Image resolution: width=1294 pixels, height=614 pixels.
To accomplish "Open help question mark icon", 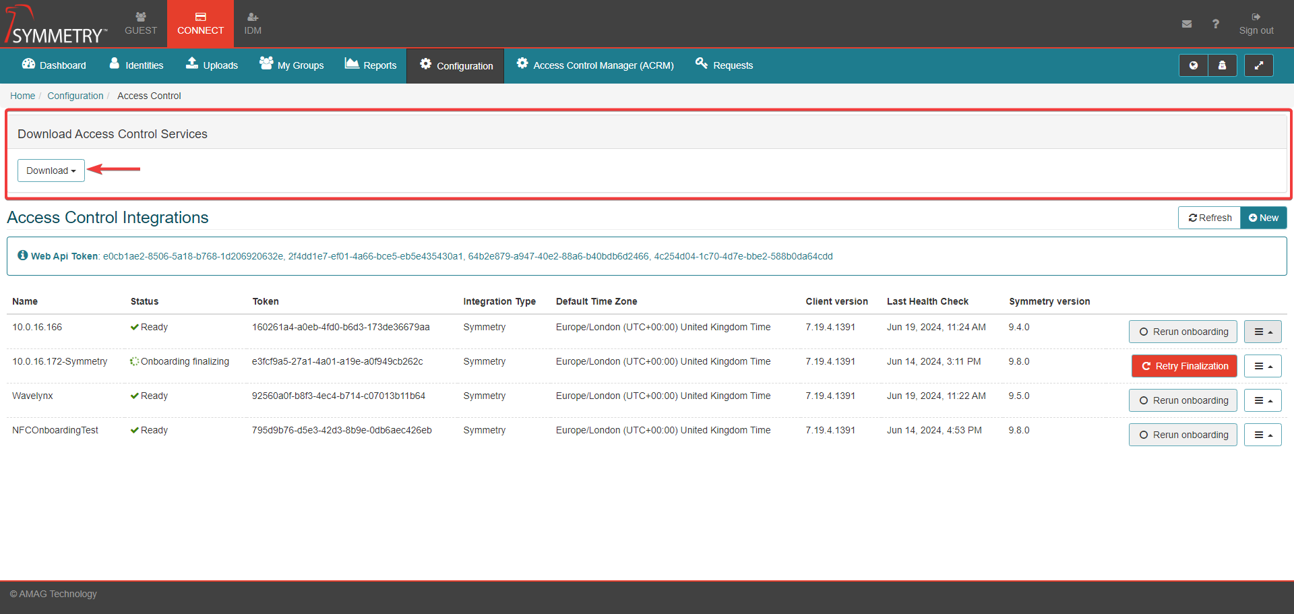I will tap(1216, 24).
